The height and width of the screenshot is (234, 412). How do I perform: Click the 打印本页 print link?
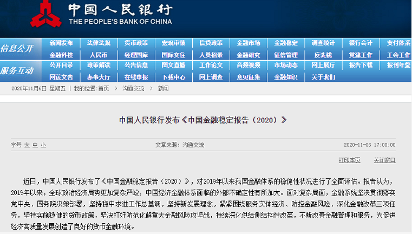pyautogui.click(x=349, y=160)
